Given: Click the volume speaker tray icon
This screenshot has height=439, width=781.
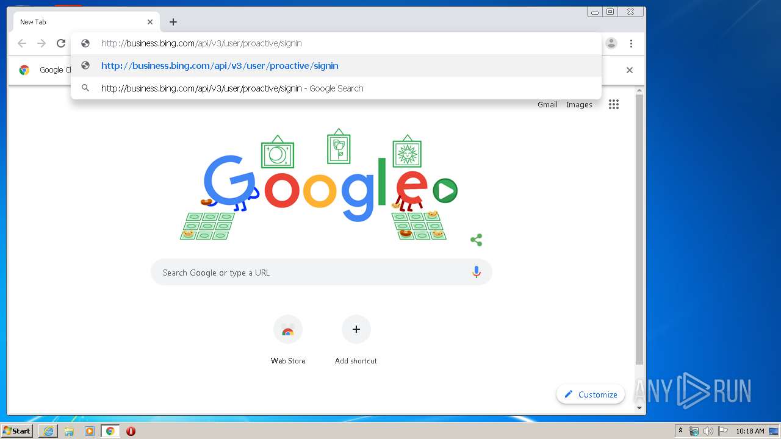Looking at the screenshot, I should 708,431.
